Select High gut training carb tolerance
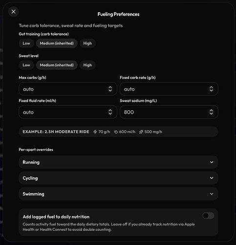The width and height of the screenshot is (236, 245). pyautogui.click(x=87, y=43)
